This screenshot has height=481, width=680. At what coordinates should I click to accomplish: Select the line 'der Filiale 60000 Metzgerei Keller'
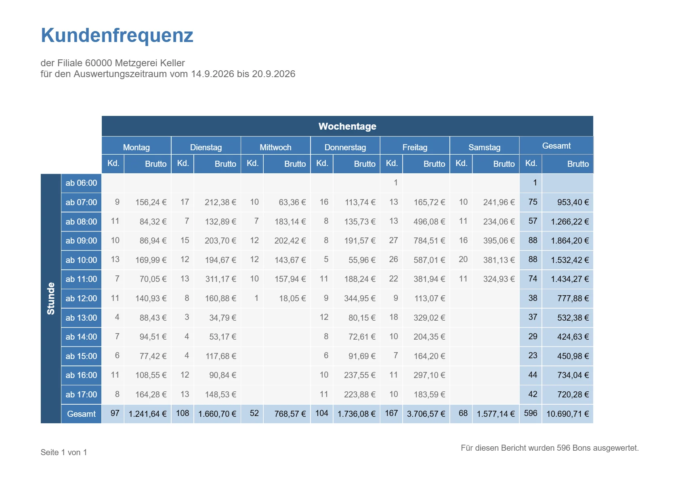pyautogui.click(x=113, y=63)
